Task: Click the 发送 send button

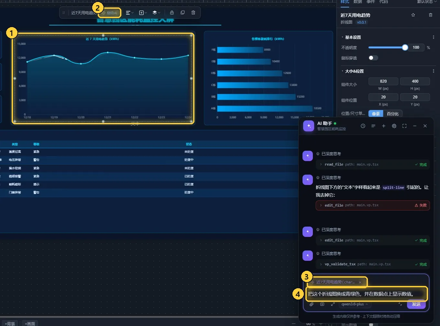Action: 416,304
